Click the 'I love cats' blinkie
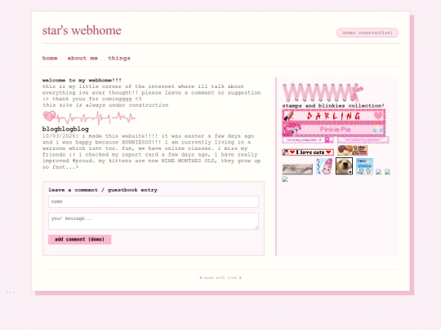Image resolution: width=441 pixels, height=330 pixels. (x=308, y=152)
